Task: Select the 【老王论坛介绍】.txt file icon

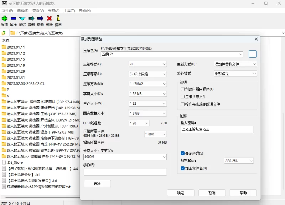Action: point(4,174)
